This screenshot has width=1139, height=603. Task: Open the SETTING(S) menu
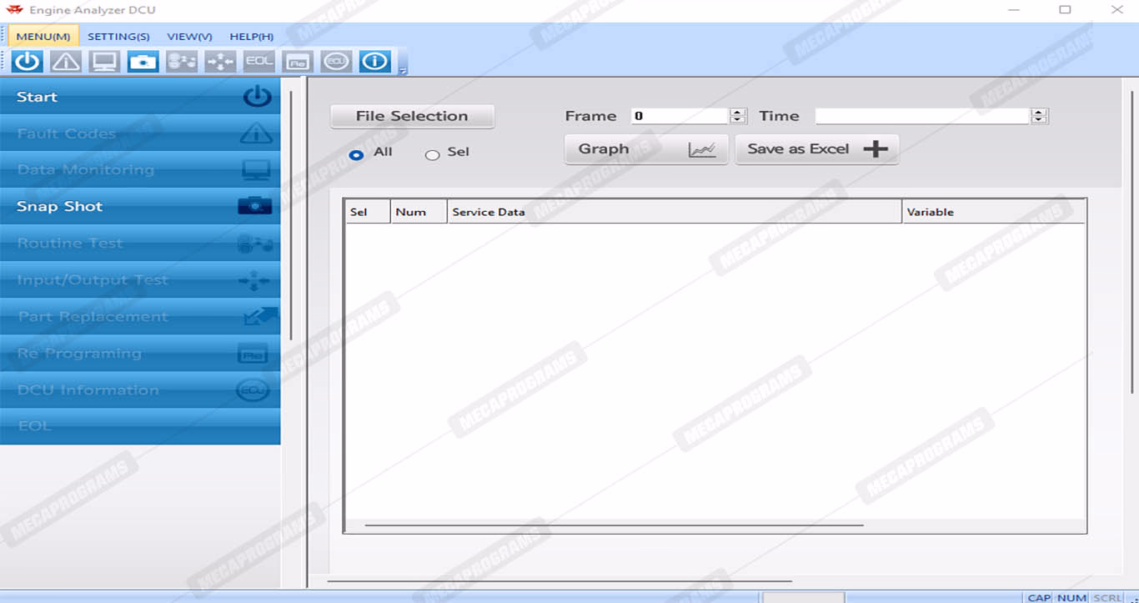click(x=118, y=37)
